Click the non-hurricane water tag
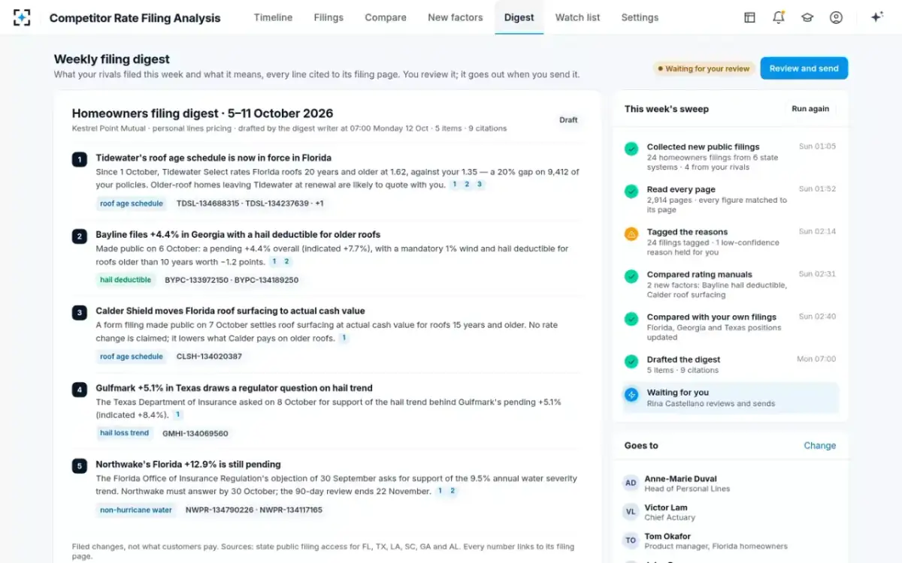The width and height of the screenshot is (902, 563). 136,510
